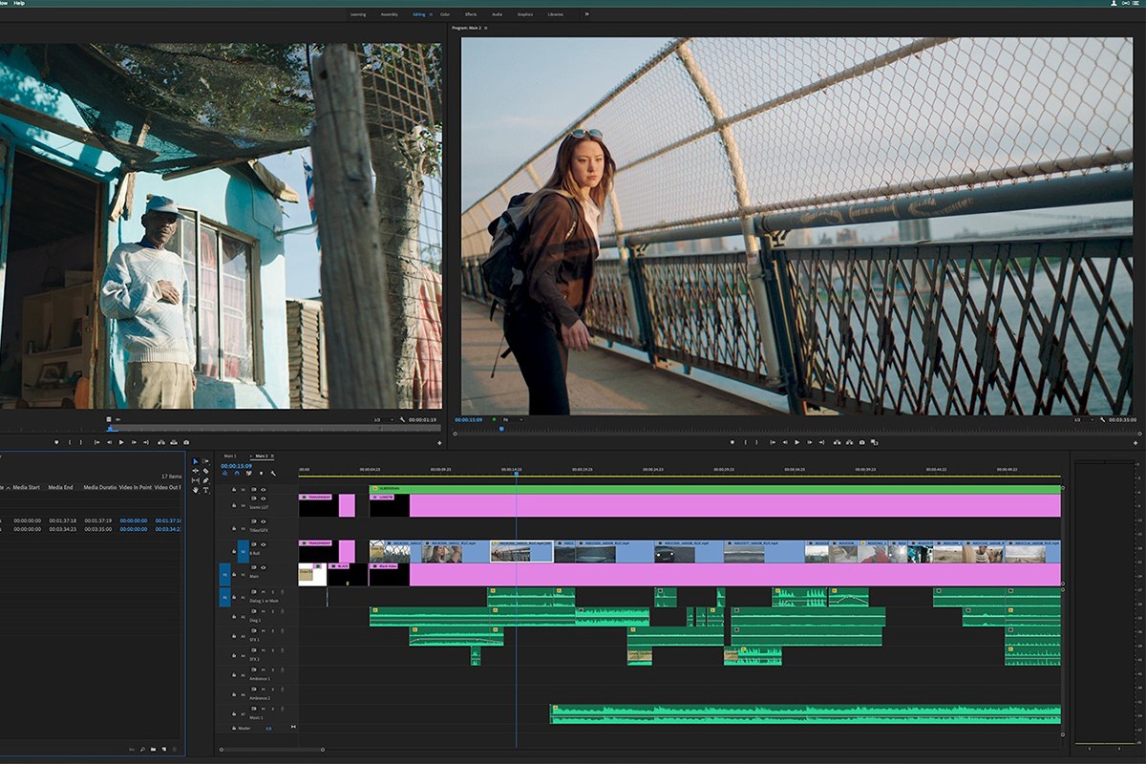Screen dimensions: 1146x764
Task: Play the Program monitor sequence
Action: click(x=797, y=441)
